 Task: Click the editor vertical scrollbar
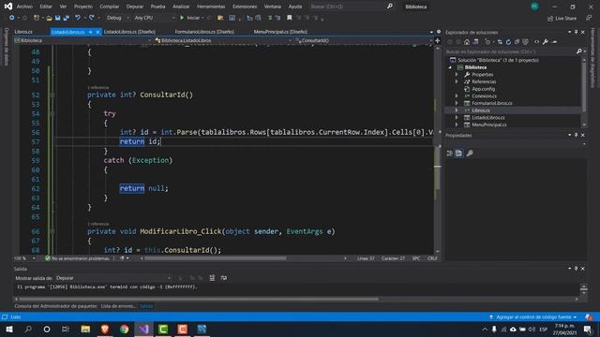click(438, 149)
